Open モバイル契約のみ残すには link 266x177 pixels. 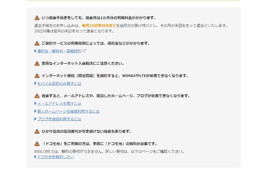click(59, 83)
